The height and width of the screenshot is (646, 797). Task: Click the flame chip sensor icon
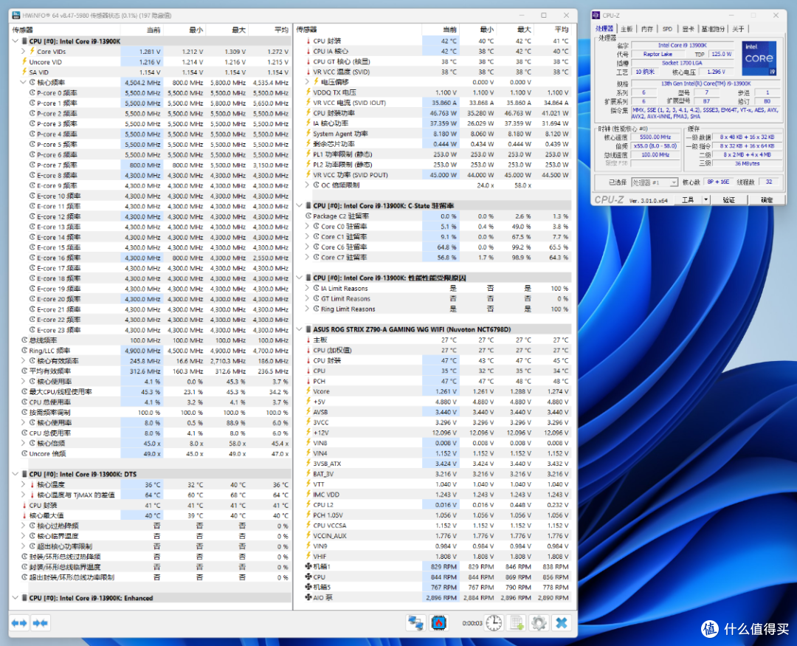438,623
